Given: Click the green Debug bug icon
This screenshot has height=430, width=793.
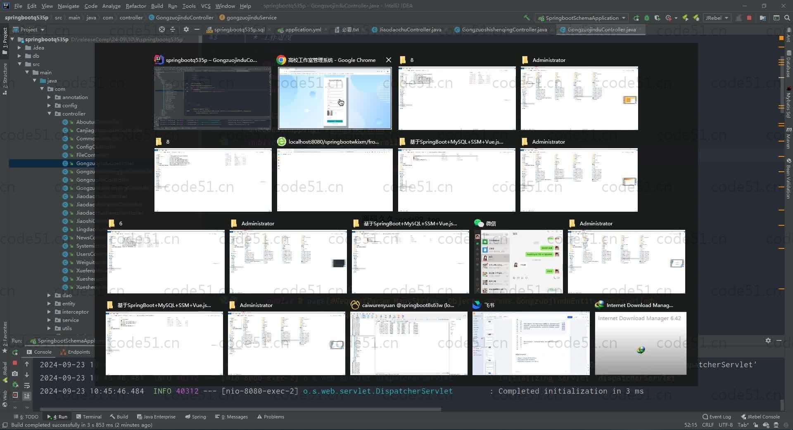Looking at the screenshot, I should [647, 18].
